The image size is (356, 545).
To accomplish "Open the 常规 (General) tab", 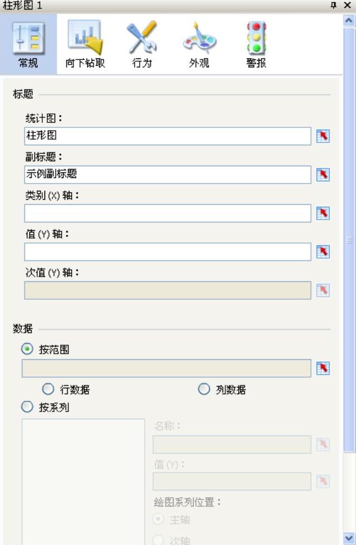I will coord(28,45).
